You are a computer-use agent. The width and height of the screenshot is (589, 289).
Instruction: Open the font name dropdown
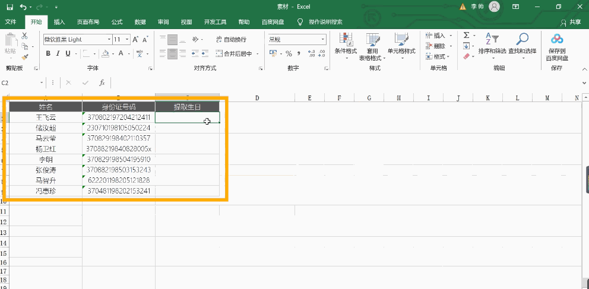[x=109, y=39]
